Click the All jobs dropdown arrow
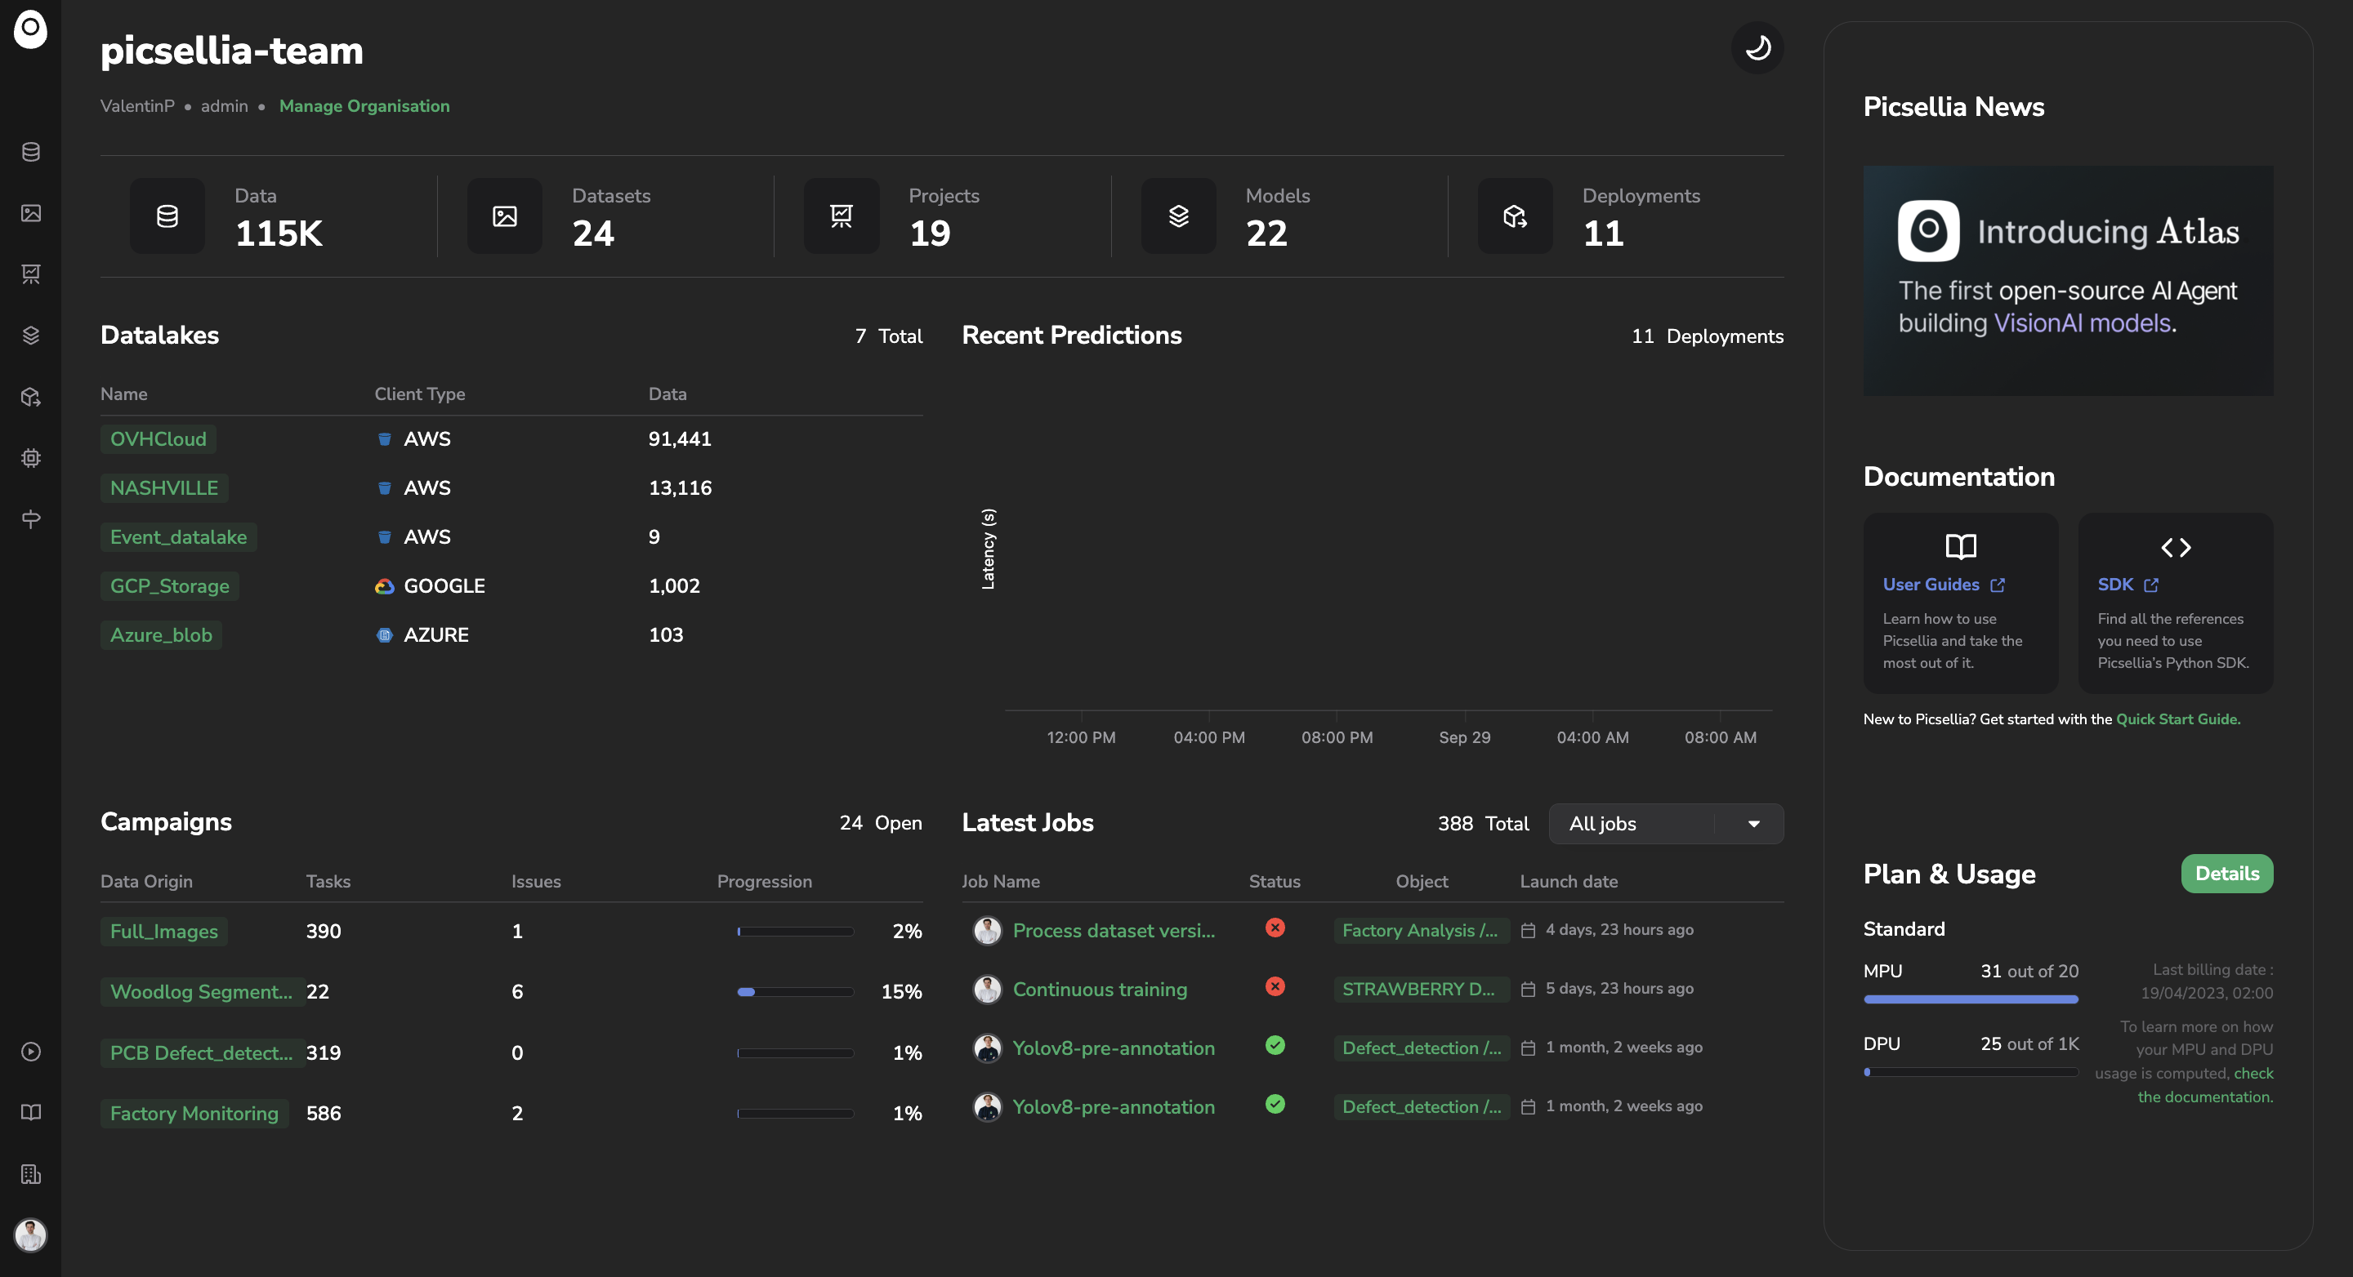This screenshot has width=2353, height=1277. tap(1752, 823)
